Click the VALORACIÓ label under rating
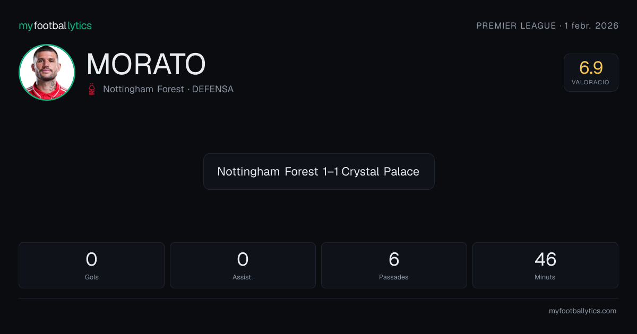Viewport: 637px width, 334px height. (591, 82)
